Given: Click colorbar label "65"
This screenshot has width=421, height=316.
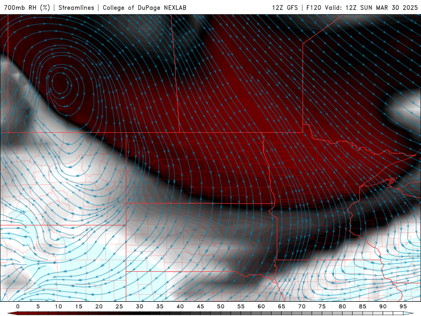Looking at the screenshot, I should point(282,307).
